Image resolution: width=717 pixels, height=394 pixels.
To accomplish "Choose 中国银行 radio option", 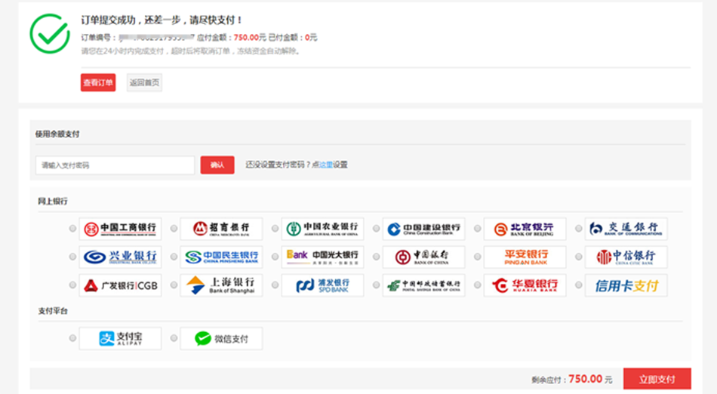I will pos(376,257).
